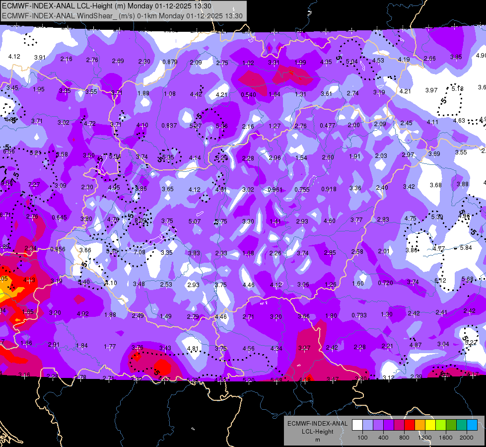The height and width of the screenshot is (447, 486).
Task: Click the wind shear value 4.72
Action: [x=89, y=124]
